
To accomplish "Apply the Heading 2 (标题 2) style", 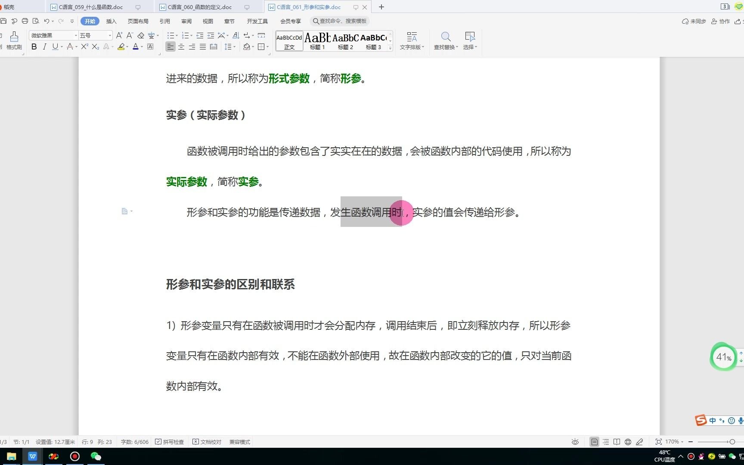I will [345, 41].
